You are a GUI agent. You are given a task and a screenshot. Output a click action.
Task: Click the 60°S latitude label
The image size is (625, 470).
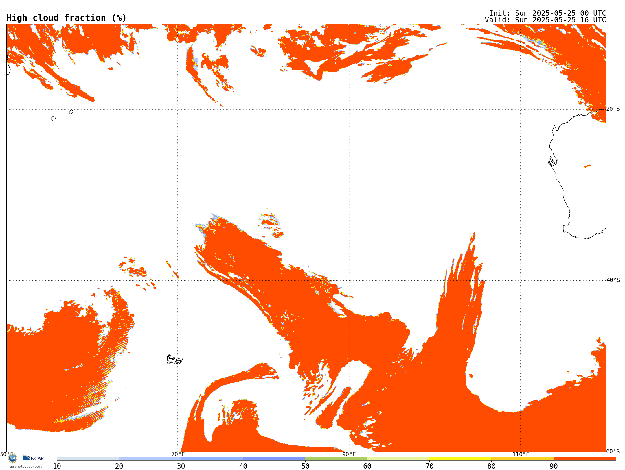(x=613, y=451)
